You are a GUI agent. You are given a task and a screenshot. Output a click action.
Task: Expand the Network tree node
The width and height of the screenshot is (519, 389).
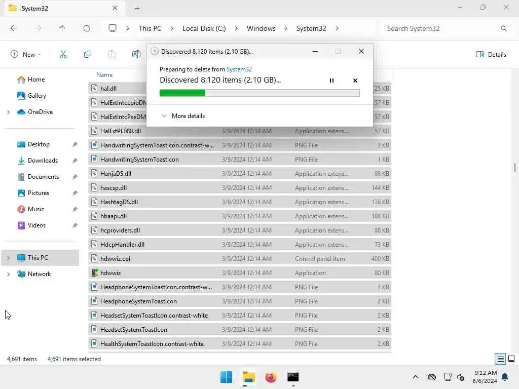point(8,274)
